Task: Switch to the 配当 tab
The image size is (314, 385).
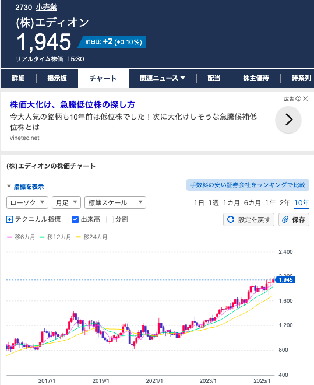Action: 214,78
